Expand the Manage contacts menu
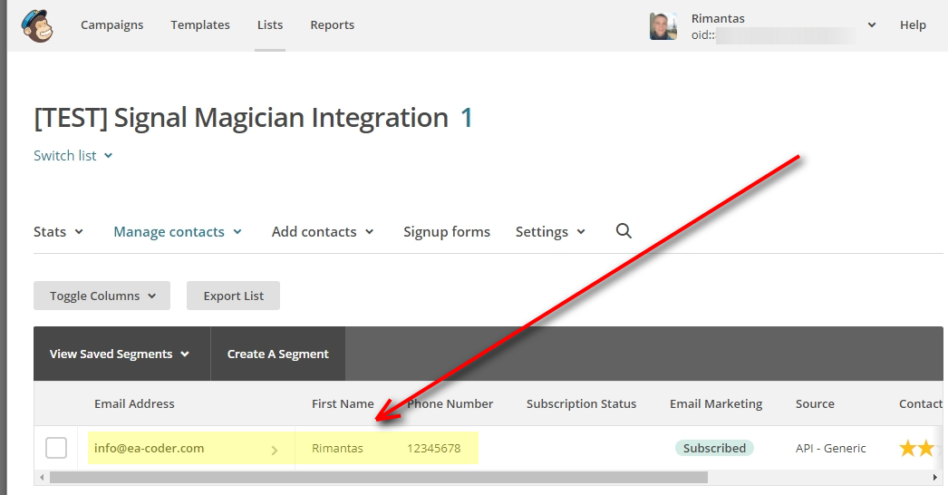This screenshot has height=495, width=948. coord(178,232)
